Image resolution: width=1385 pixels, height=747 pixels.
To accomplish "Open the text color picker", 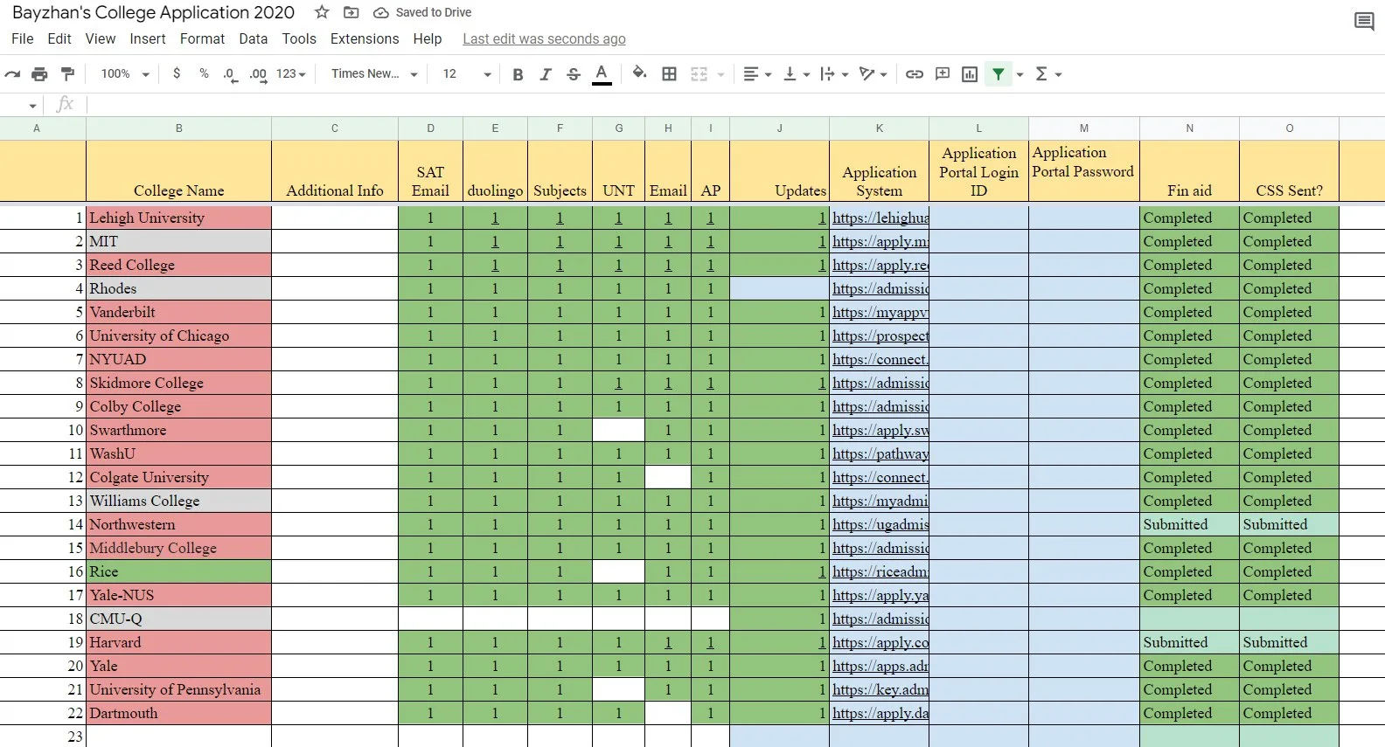I will point(602,74).
